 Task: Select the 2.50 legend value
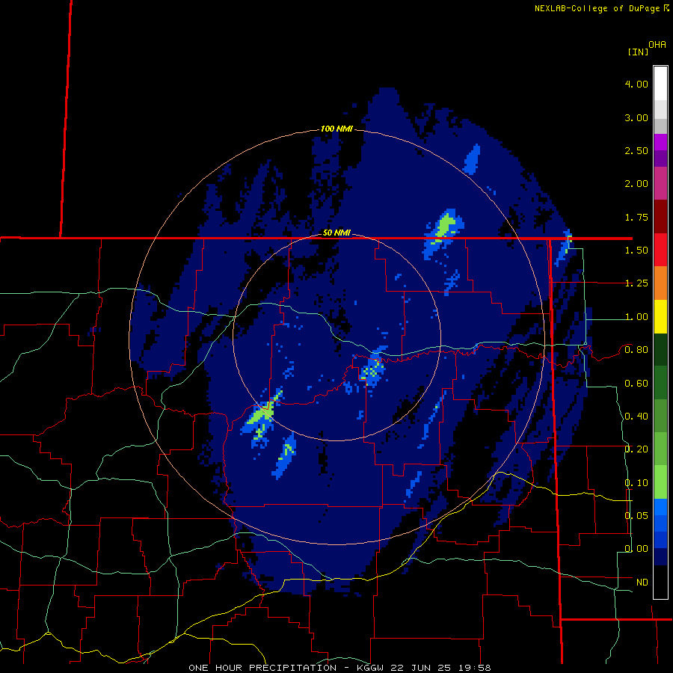click(x=636, y=150)
